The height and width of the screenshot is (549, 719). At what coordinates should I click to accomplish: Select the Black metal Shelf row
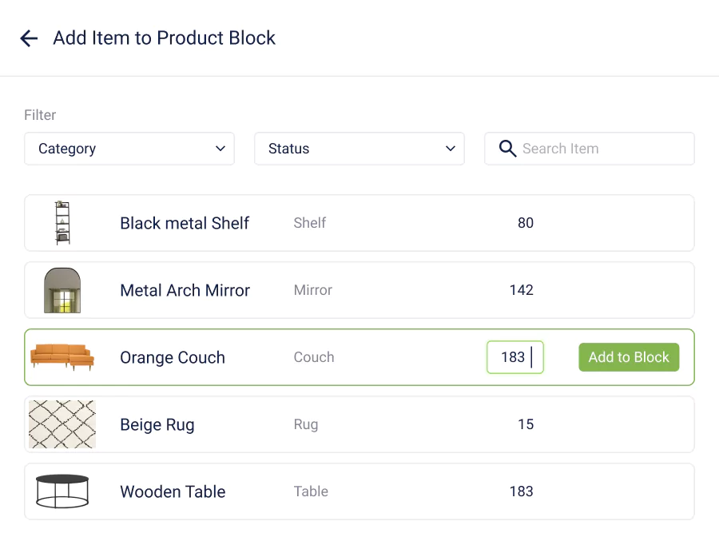(359, 223)
